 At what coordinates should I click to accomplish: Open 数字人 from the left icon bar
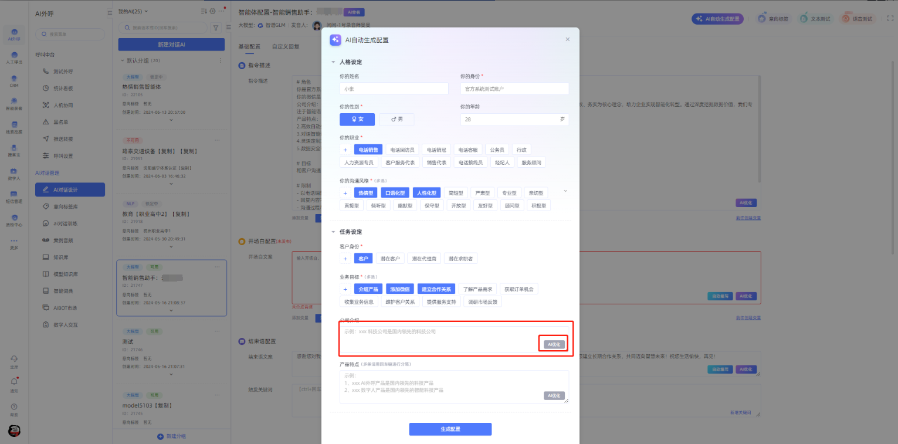tap(14, 173)
